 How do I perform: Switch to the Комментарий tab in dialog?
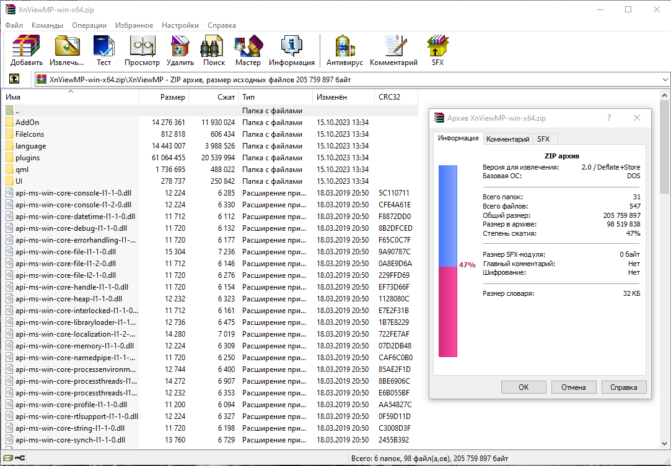pyautogui.click(x=507, y=139)
